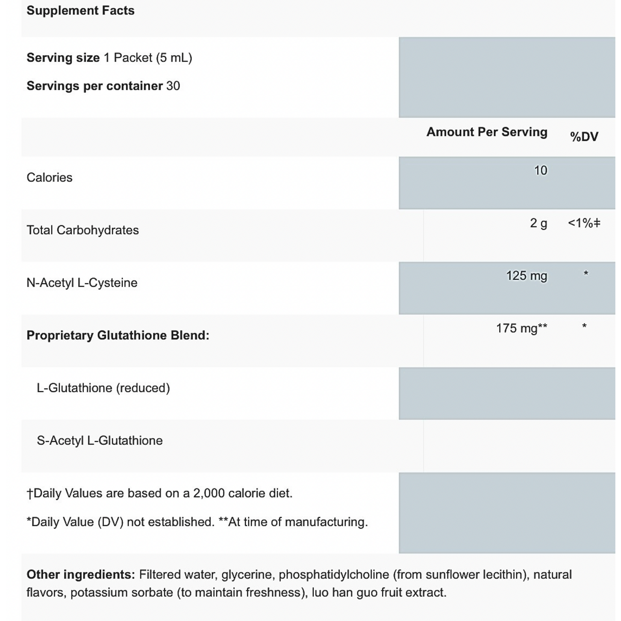Click the luo han guo fruit extract text
Screen dimensions: 621x621
(379, 593)
